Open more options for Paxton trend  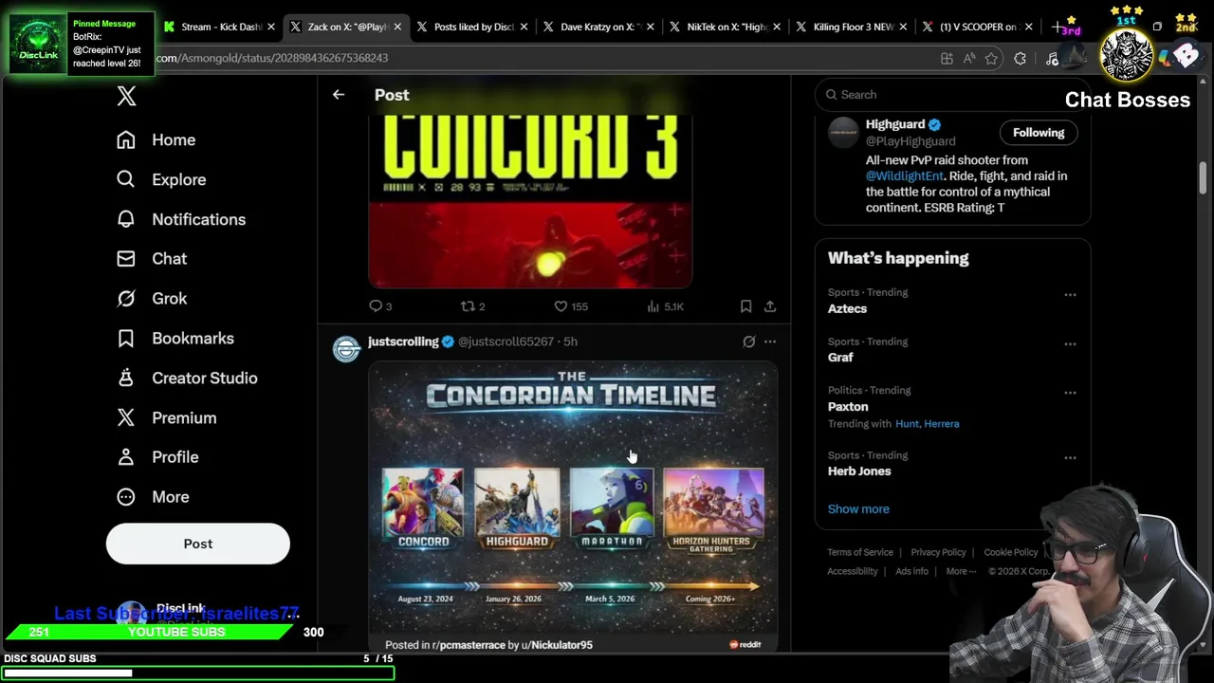[x=1070, y=393]
